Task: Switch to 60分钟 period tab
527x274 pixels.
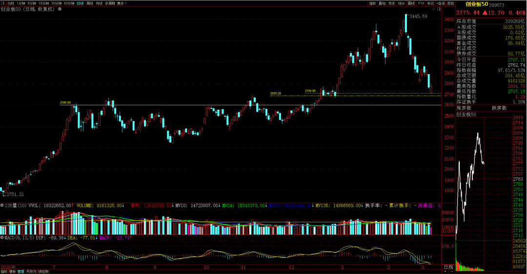Action: pos(69,3)
